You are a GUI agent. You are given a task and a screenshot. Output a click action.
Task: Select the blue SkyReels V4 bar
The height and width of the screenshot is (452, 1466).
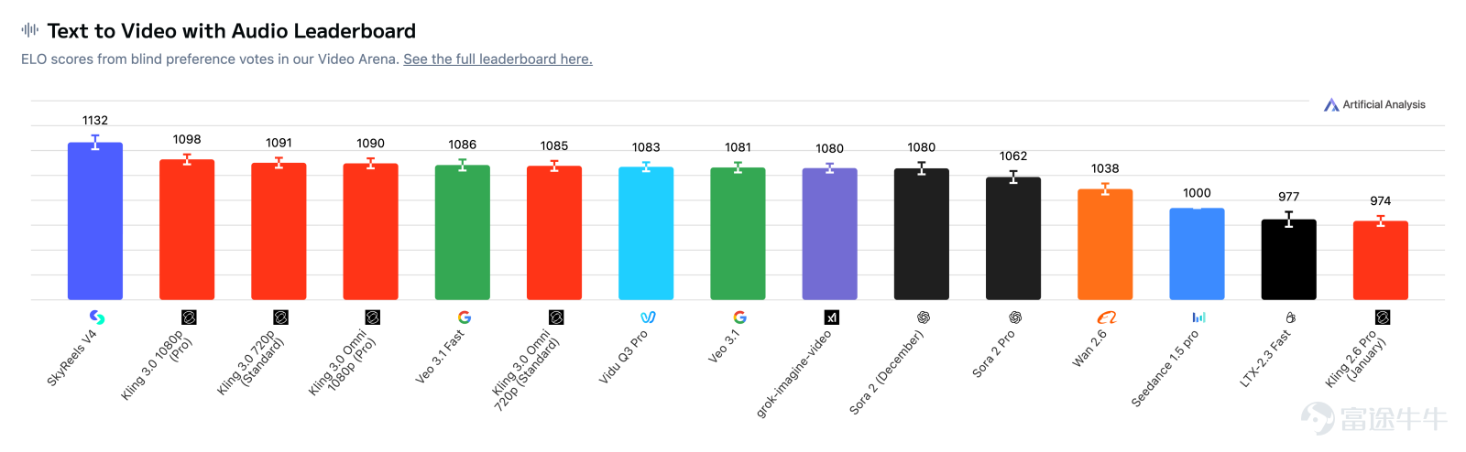point(95,221)
